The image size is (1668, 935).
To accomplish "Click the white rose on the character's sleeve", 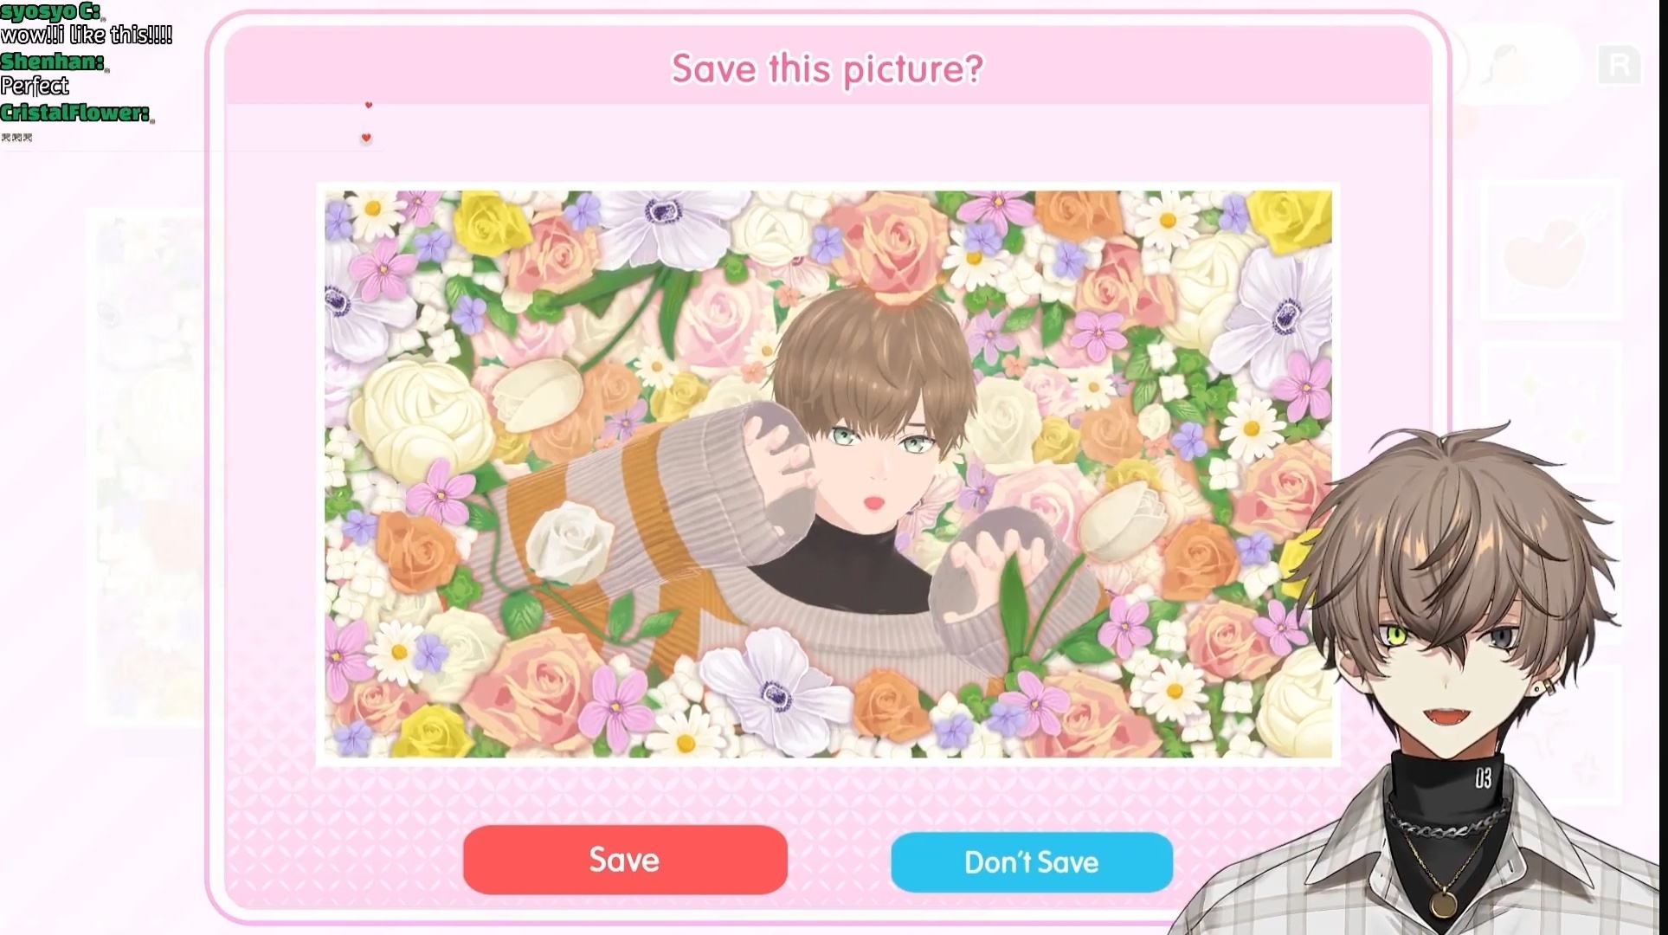I will coord(569,541).
